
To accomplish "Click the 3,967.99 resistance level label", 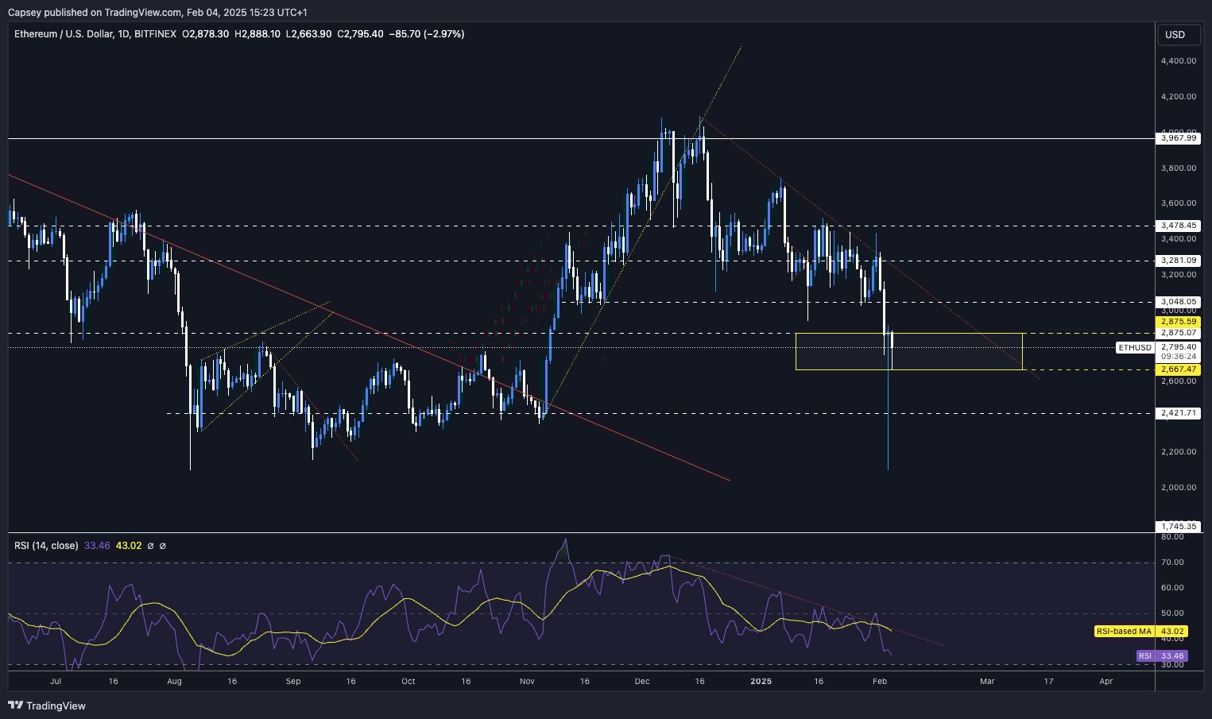I will (x=1179, y=138).
